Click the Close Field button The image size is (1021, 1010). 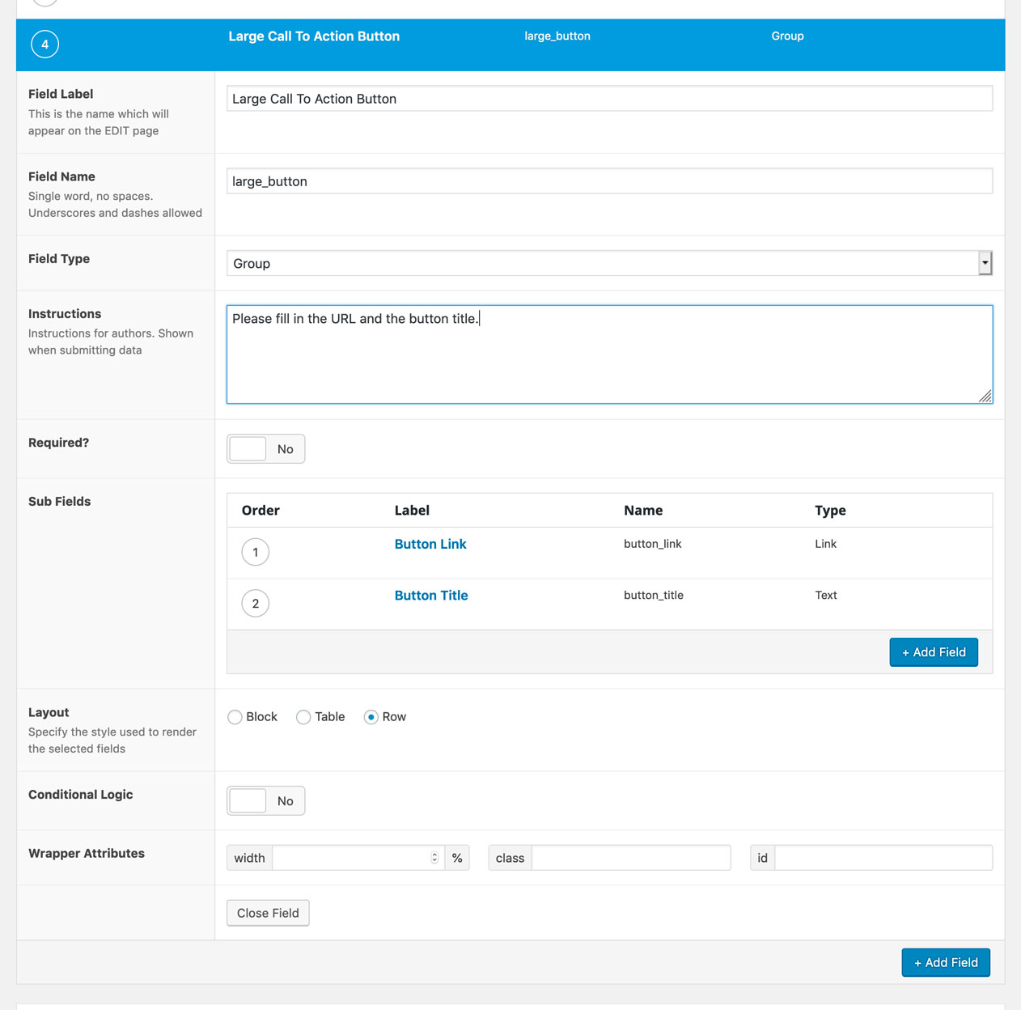click(268, 913)
